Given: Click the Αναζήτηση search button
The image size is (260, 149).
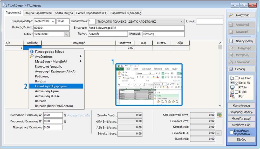Looking at the screenshot, I should click(241, 15).
